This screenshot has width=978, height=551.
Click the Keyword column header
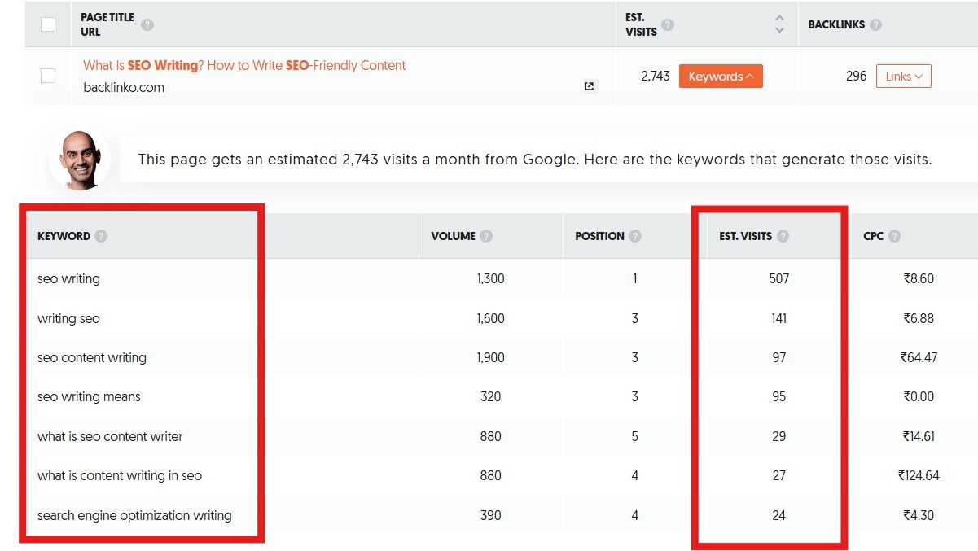pos(64,236)
